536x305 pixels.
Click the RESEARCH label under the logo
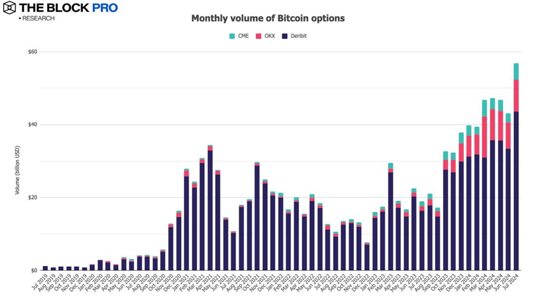(38, 19)
